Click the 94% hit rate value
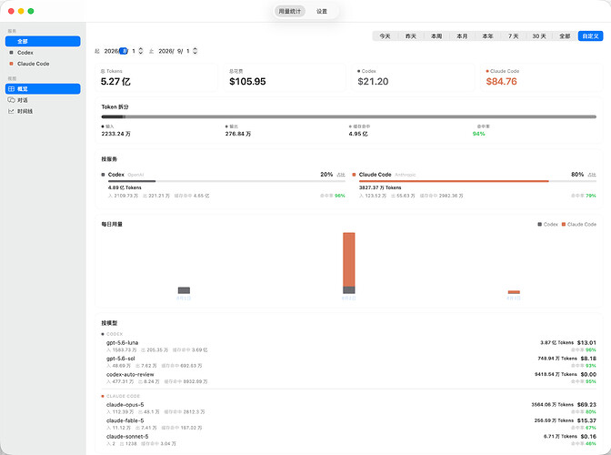 point(478,134)
